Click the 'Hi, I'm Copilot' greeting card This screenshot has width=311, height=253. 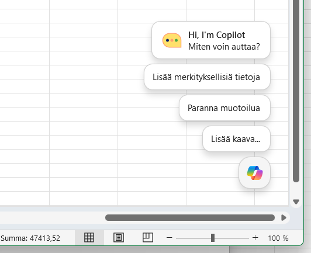tap(211, 40)
